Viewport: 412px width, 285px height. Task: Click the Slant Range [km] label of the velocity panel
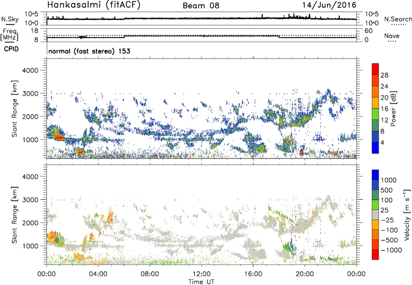[14, 215]
